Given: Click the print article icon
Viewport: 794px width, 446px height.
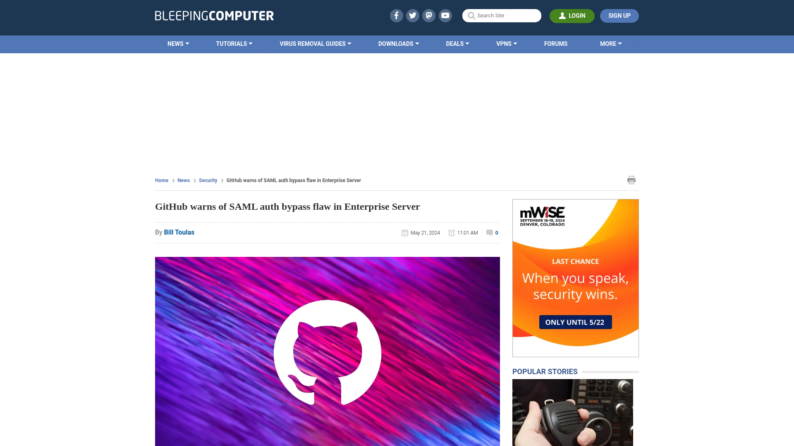Looking at the screenshot, I should click(x=631, y=180).
